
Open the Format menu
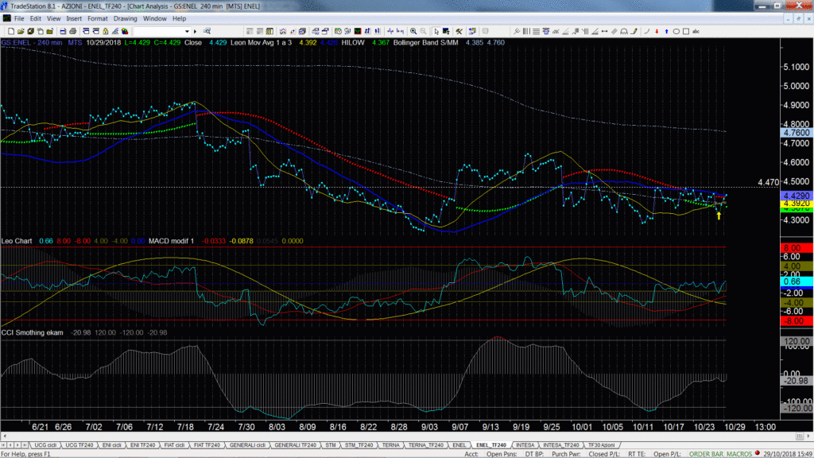point(98,19)
